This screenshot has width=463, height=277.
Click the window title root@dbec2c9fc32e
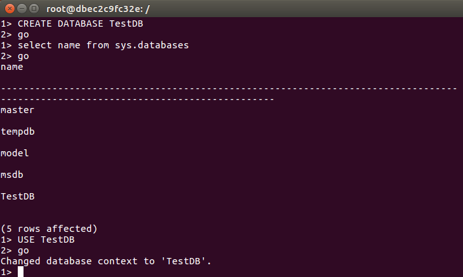[98, 9]
